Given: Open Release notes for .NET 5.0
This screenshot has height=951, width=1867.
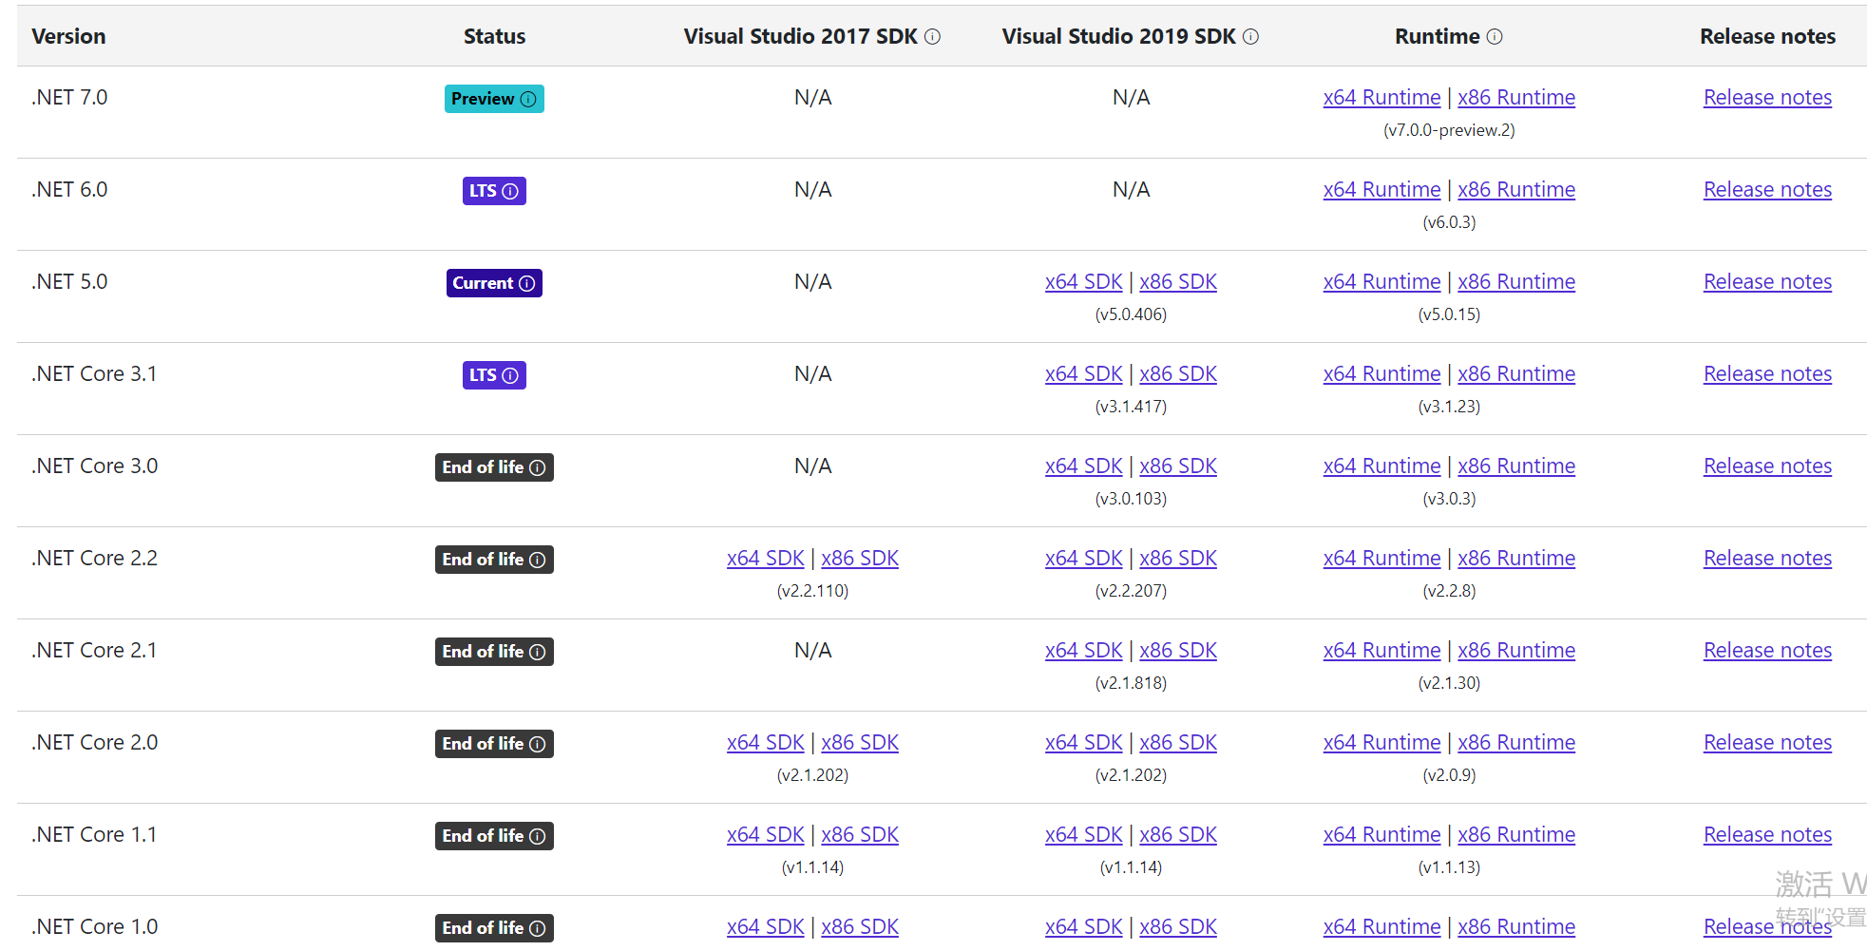Looking at the screenshot, I should click(x=1767, y=281).
